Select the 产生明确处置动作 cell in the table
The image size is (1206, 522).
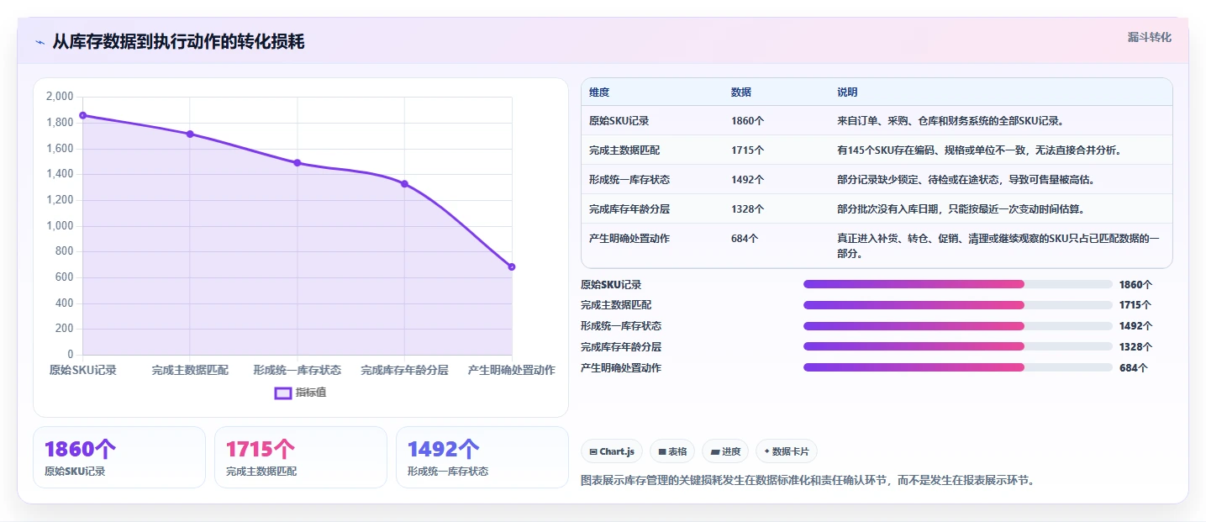coord(629,238)
